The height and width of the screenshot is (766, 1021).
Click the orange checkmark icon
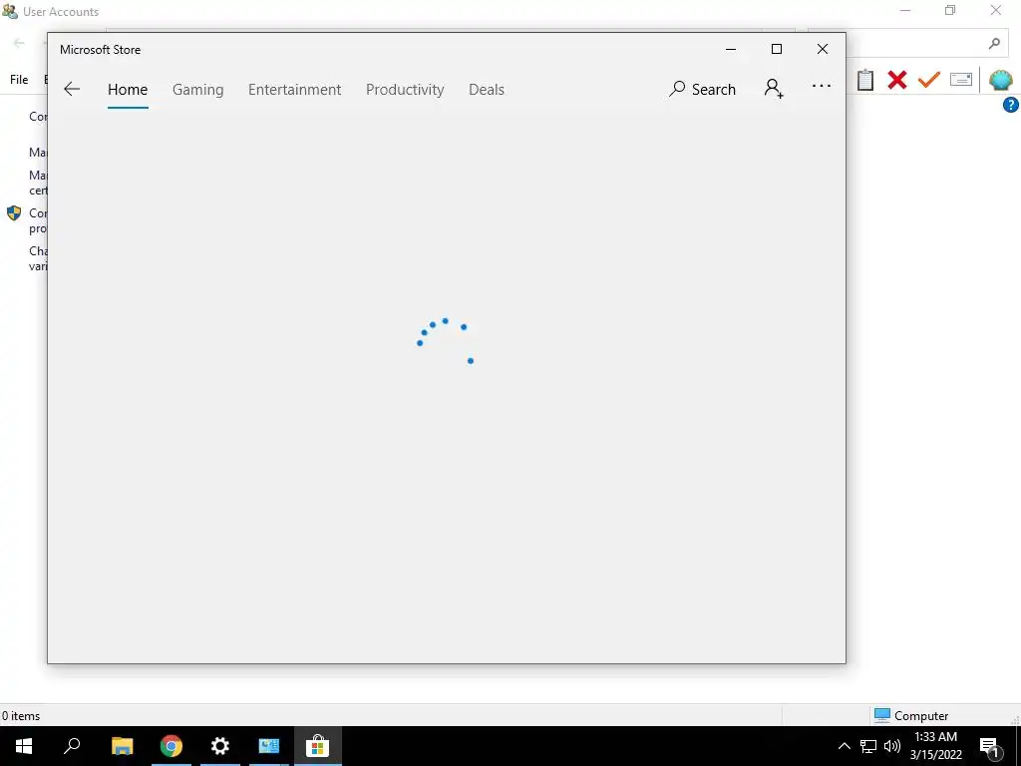929,80
